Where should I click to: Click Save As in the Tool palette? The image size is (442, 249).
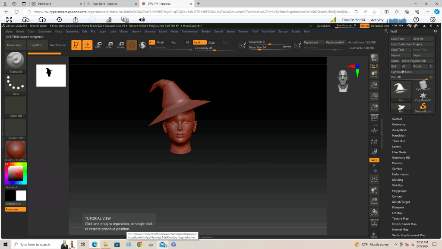pyautogui.click(x=424, y=38)
